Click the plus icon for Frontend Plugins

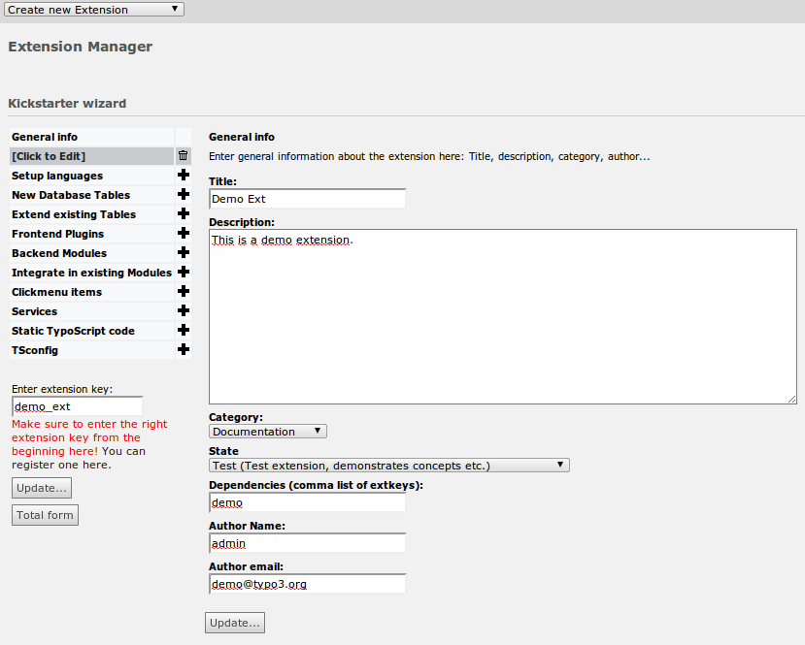[x=183, y=234]
